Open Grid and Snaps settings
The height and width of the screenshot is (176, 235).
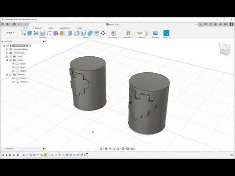point(128,149)
